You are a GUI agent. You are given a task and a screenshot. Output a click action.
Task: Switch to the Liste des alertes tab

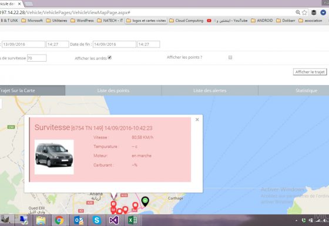(x=210, y=90)
